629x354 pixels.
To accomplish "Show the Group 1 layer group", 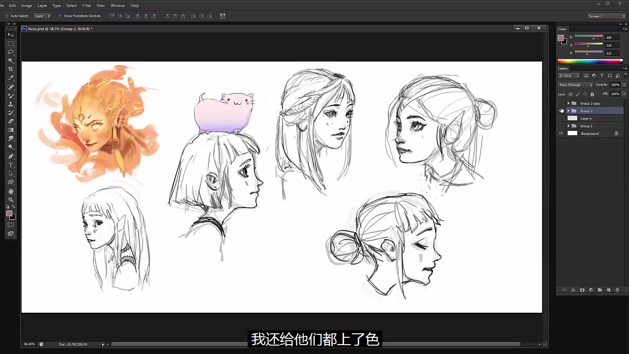I will tap(561, 126).
